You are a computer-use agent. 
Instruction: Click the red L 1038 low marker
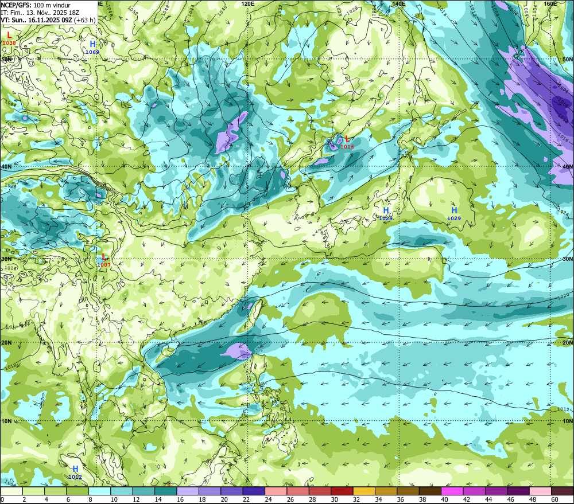(x=9, y=39)
